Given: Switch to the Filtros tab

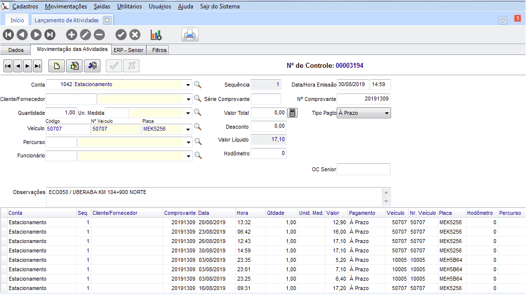Looking at the screenshot, I should [159, 50].
